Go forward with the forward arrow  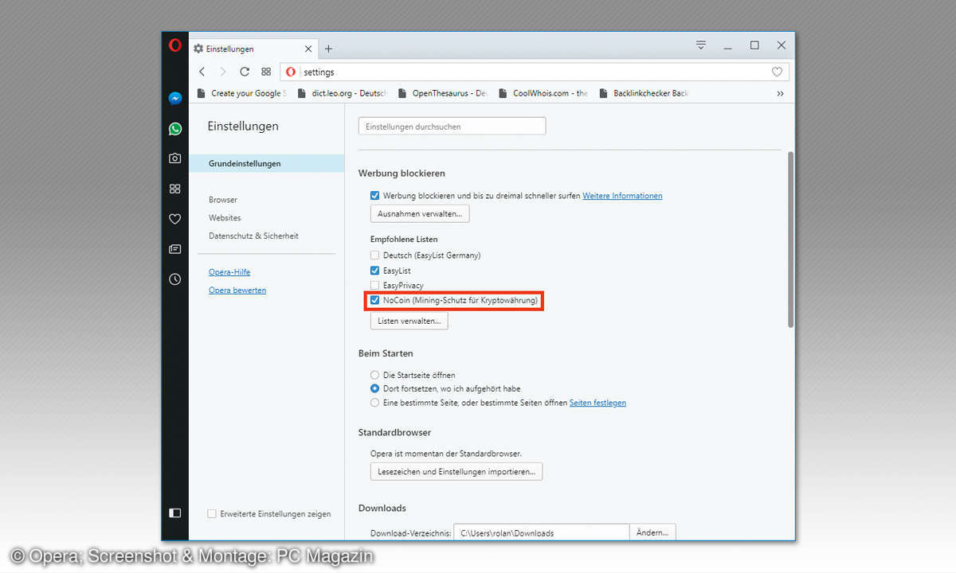click(x=223, y=72)
